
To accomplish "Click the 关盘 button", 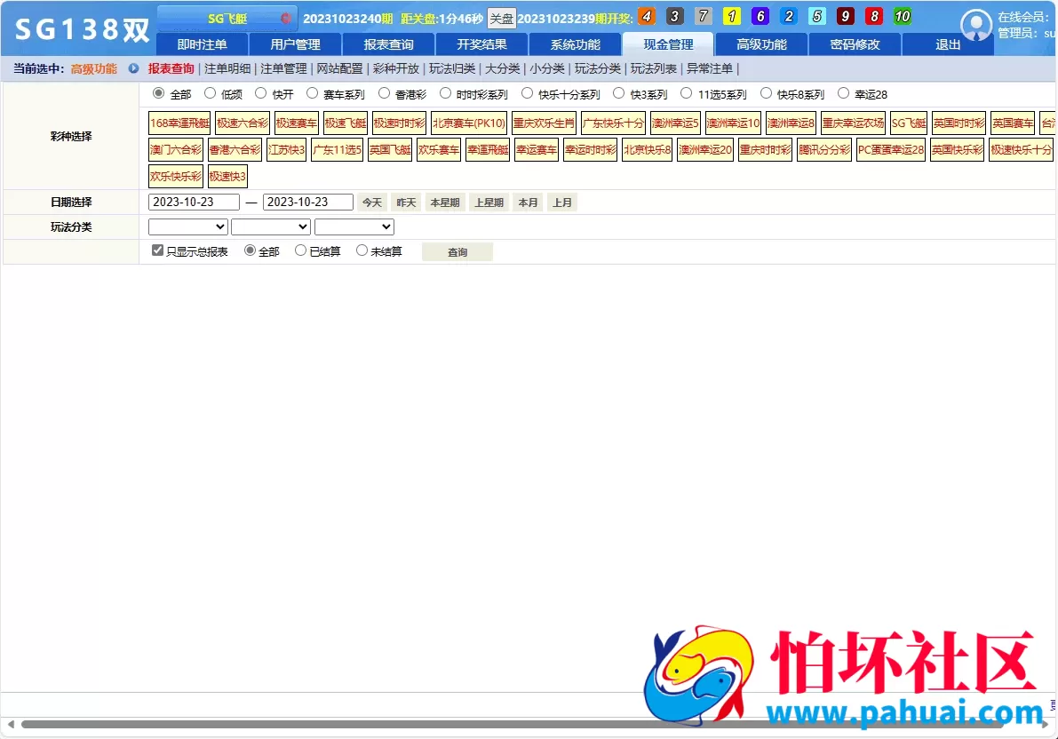I will 501,19.
